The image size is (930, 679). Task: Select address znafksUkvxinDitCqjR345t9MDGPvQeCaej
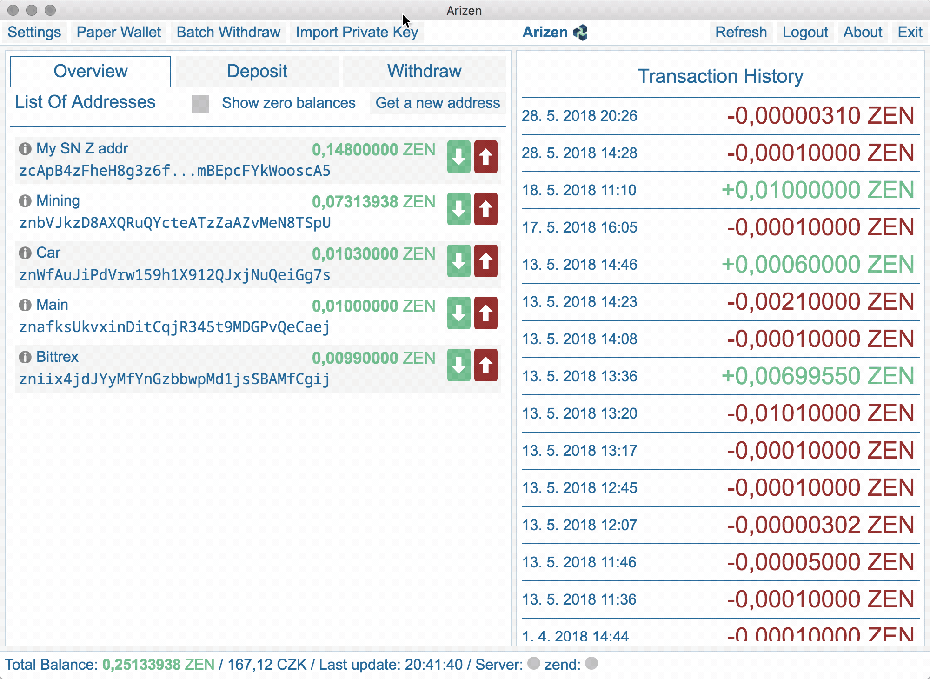(175, 327)
